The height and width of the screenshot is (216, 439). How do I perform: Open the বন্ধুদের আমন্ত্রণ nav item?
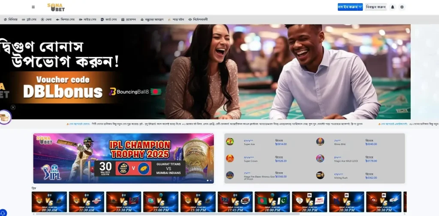pos(152,20)
